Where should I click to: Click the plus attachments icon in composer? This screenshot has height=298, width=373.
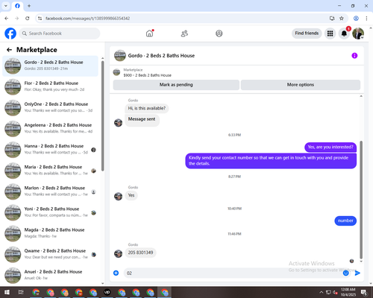tap(116, 273)
